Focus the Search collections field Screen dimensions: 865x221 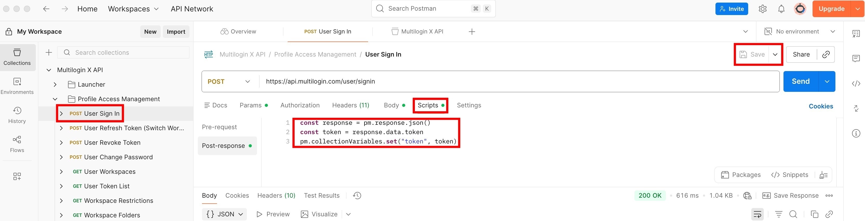point(123,52)
